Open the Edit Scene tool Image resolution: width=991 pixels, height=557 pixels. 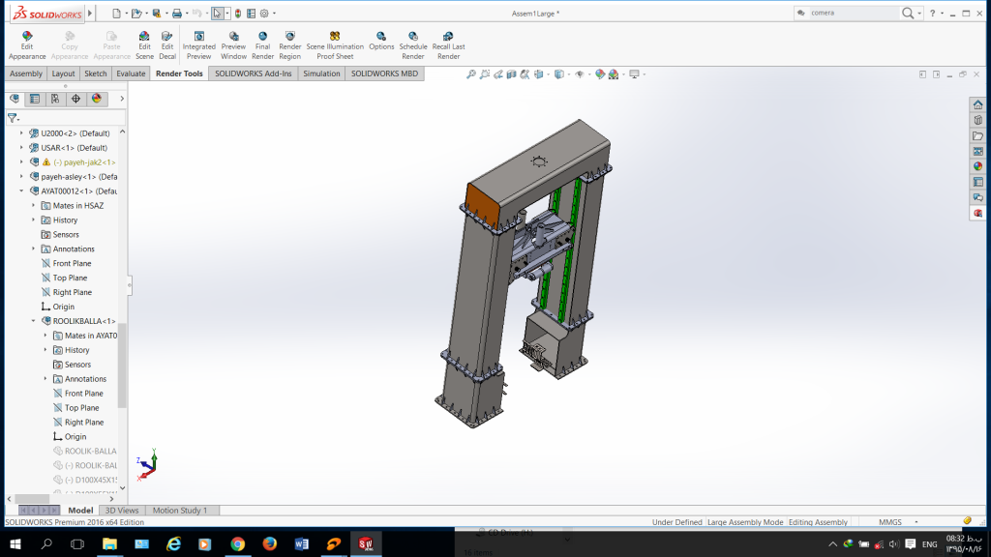tap(144, 44)
